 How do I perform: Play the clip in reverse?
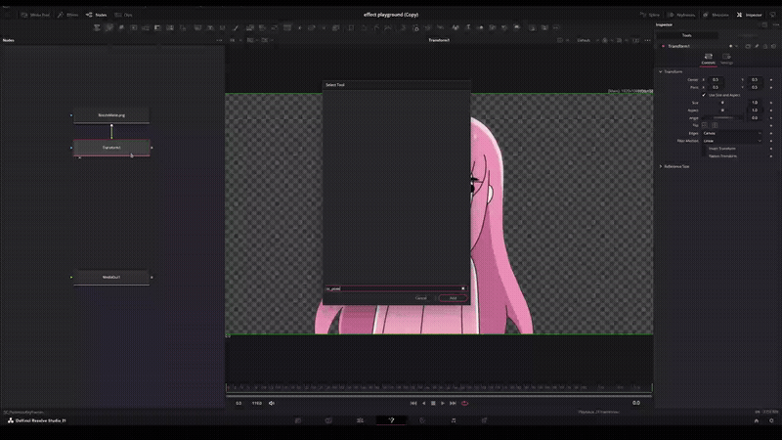coord(423,403)
